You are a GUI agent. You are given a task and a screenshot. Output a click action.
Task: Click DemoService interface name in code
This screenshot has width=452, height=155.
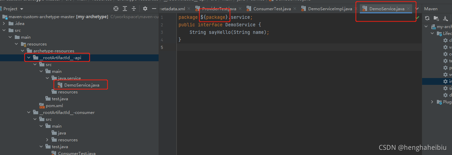[x=240, y=25]
